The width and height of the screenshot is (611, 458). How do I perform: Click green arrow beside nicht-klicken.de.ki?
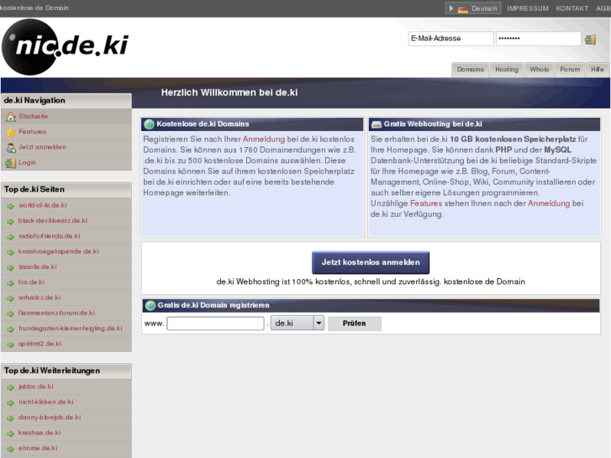click(11, 403)
